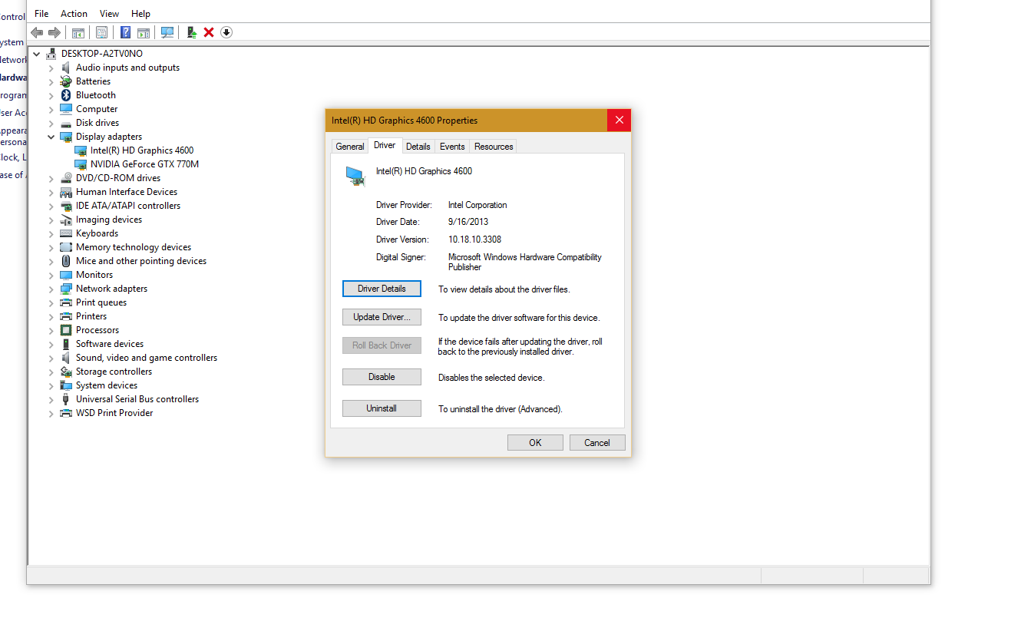Click the Network adapters category icon
The height and width of the screenshot is (631, 1011).
66,289
